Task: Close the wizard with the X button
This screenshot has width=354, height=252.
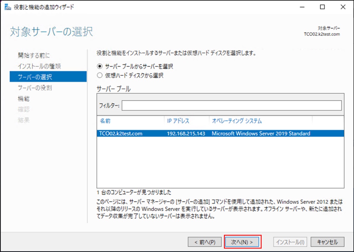Action: click(342, 7)
